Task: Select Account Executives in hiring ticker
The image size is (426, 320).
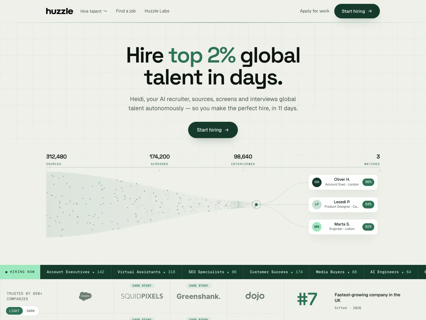Action: click(75, 272)
